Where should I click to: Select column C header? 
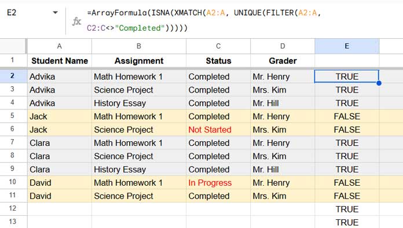(218, 46)
